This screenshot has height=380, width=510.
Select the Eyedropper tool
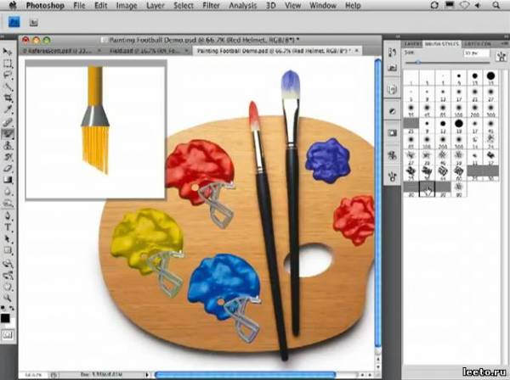point(7,110)
